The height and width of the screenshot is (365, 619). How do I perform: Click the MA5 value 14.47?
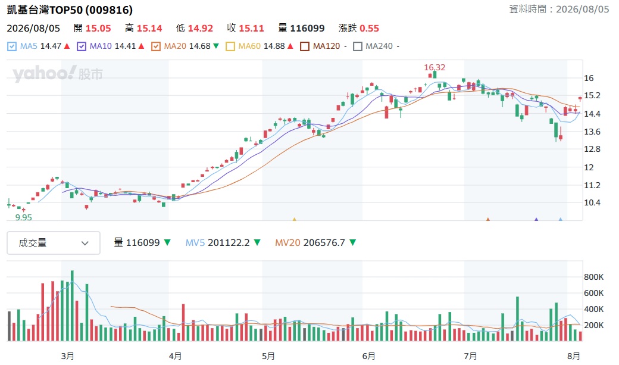51,46
